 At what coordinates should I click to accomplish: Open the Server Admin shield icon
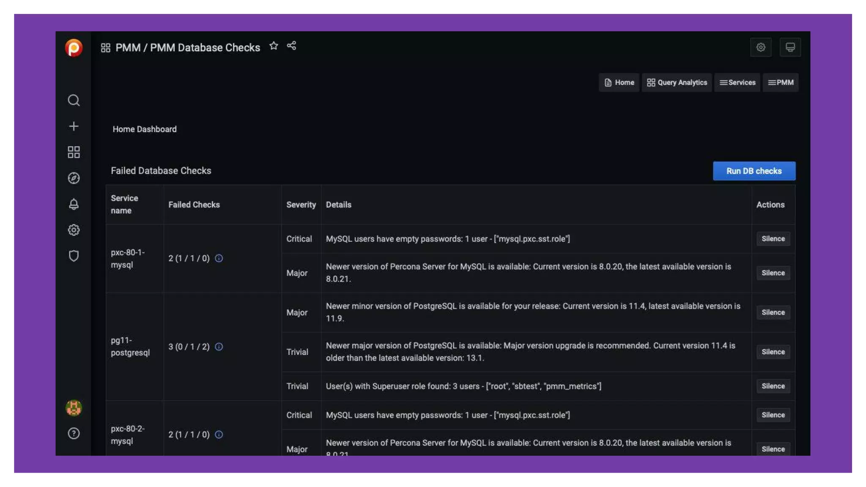(74, 256)
